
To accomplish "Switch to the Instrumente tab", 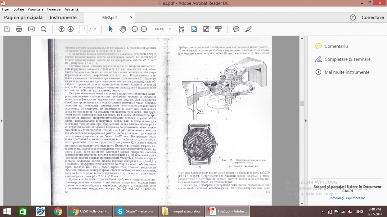I will (63, 17).
